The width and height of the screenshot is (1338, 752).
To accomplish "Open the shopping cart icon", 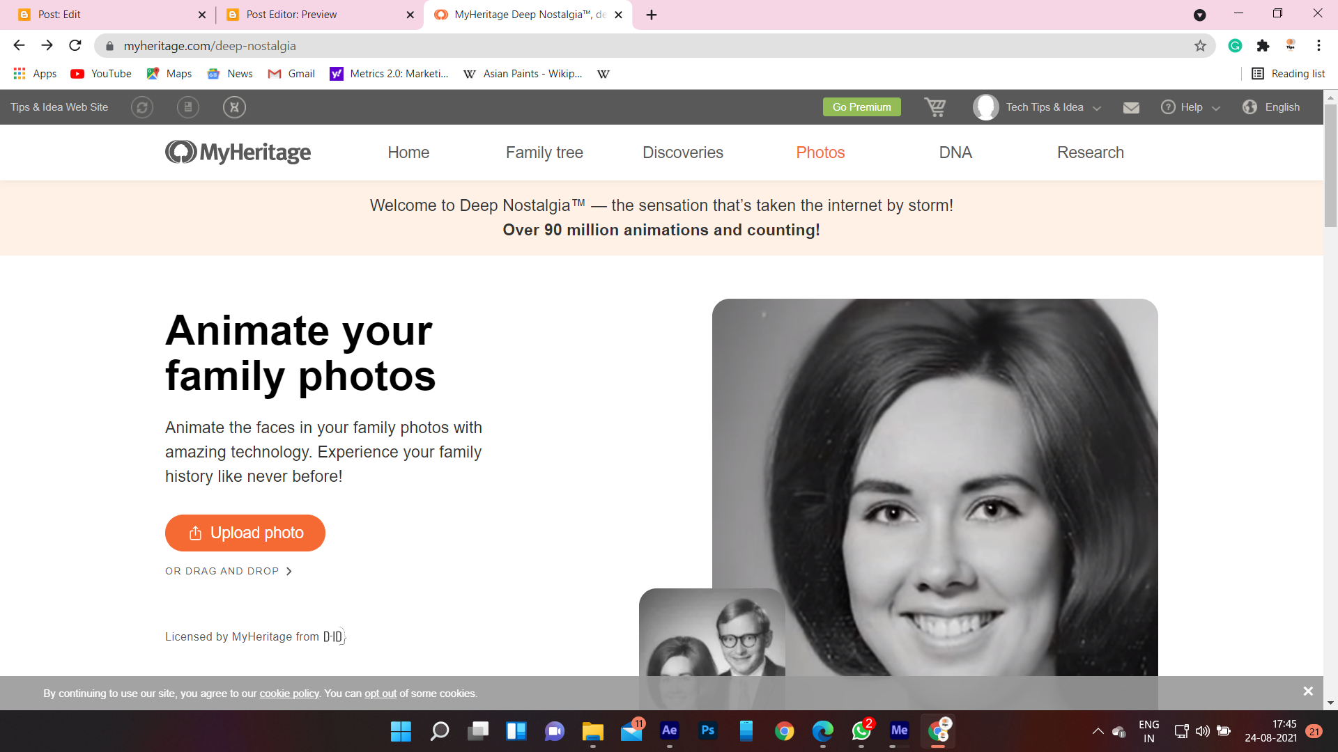I will click(935, 107).
